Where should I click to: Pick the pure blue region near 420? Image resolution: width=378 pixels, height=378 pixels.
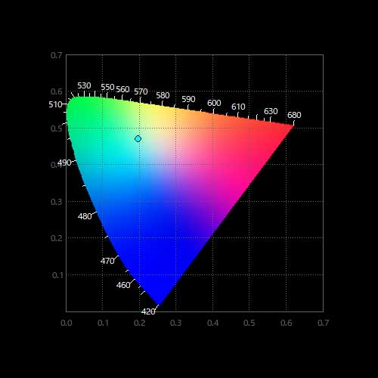click(159, 290)
